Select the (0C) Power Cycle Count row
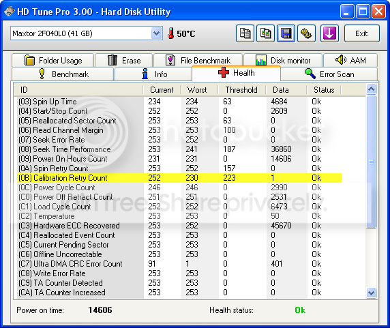The height and width of the screenshot is (328, 390). coord(179,188)
